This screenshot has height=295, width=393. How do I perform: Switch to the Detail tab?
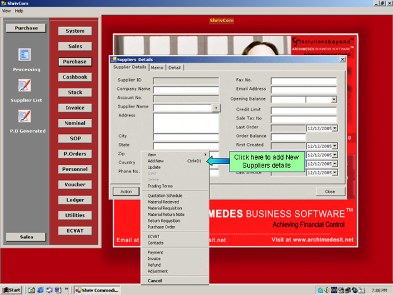tap(174, 67)
